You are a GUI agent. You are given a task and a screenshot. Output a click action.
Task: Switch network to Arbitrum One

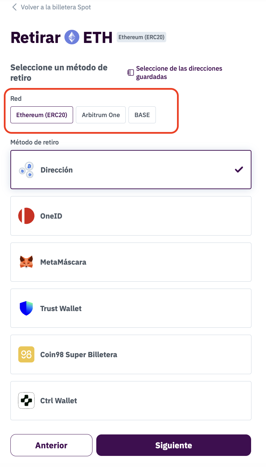coord(101,115)
